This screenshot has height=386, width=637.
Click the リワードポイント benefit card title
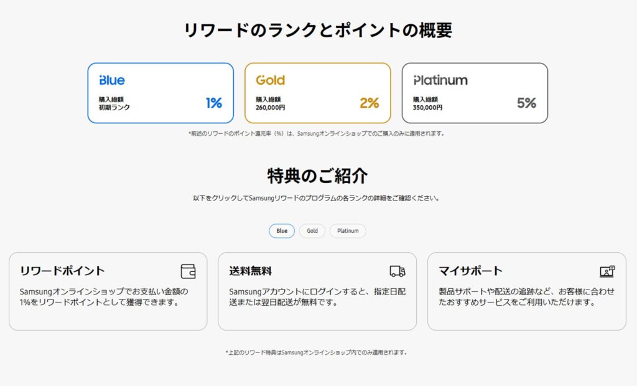[x=62, y=271]
